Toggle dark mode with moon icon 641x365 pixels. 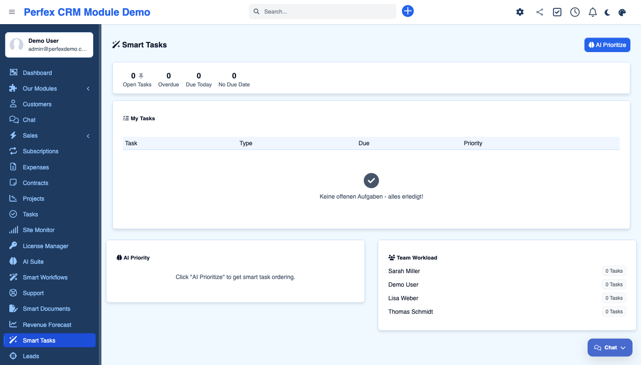[608, 12]
